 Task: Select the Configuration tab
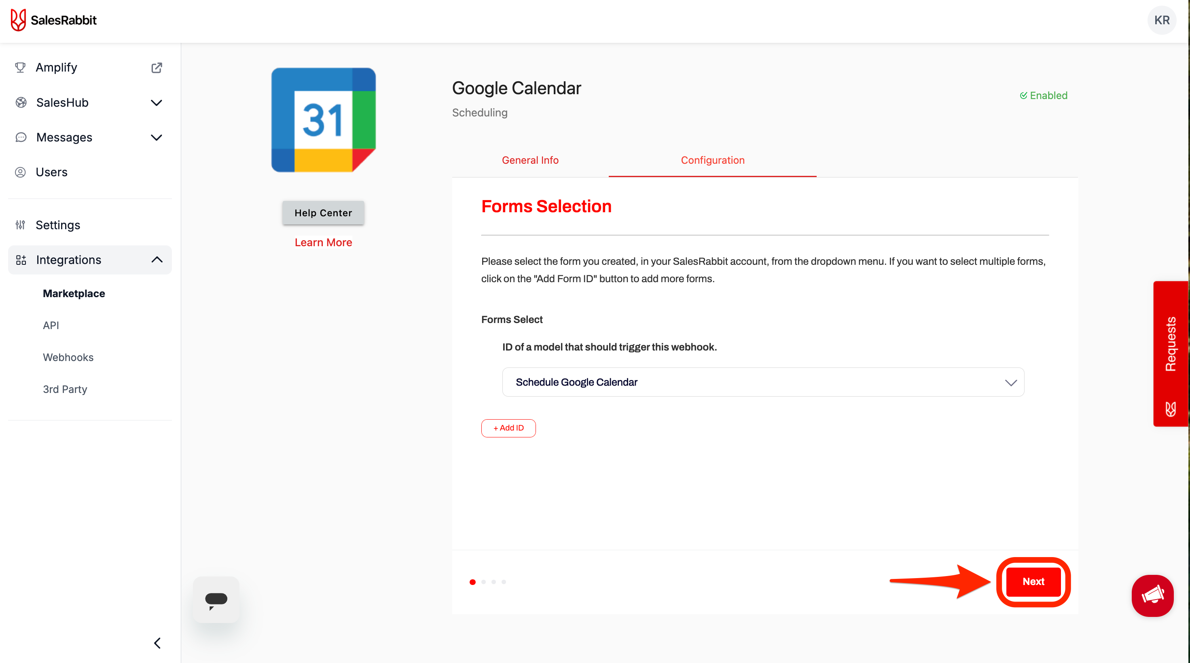pos(712,160)
